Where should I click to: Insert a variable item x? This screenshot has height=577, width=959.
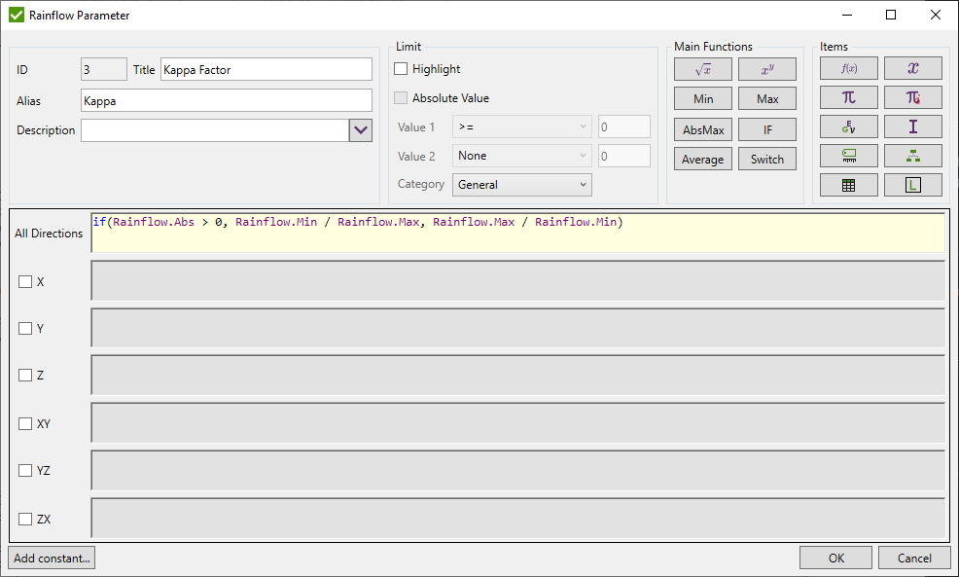pos(912,67)
